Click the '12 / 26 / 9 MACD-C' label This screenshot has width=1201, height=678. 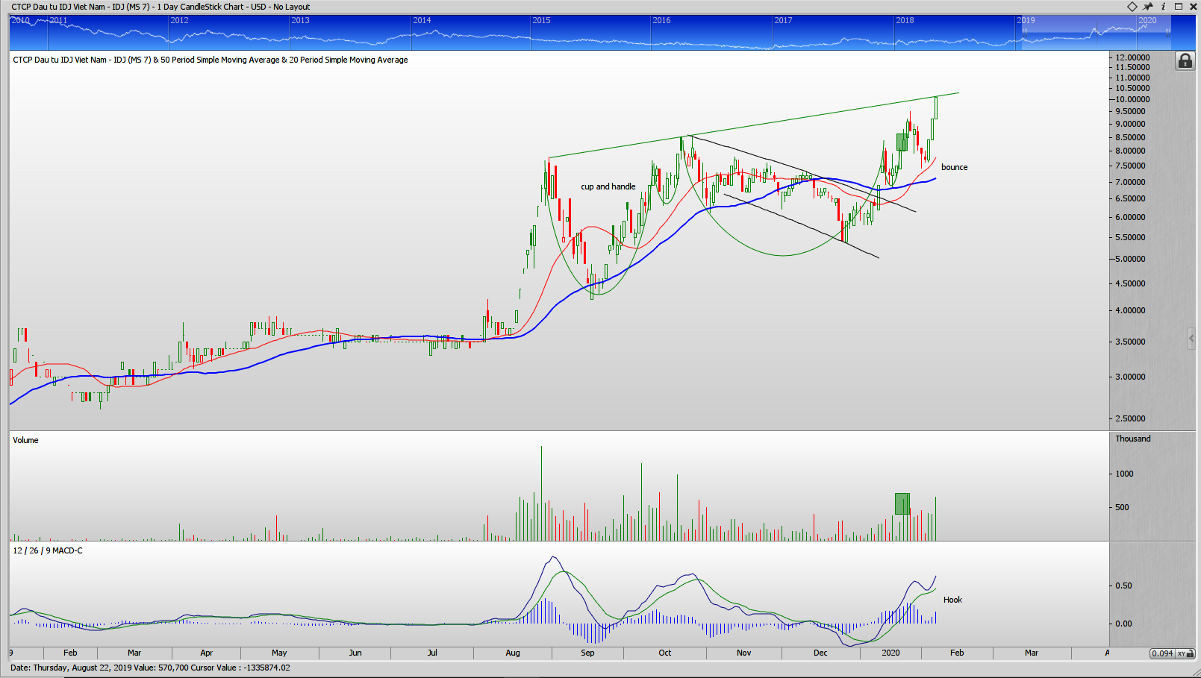click(48, 550)
